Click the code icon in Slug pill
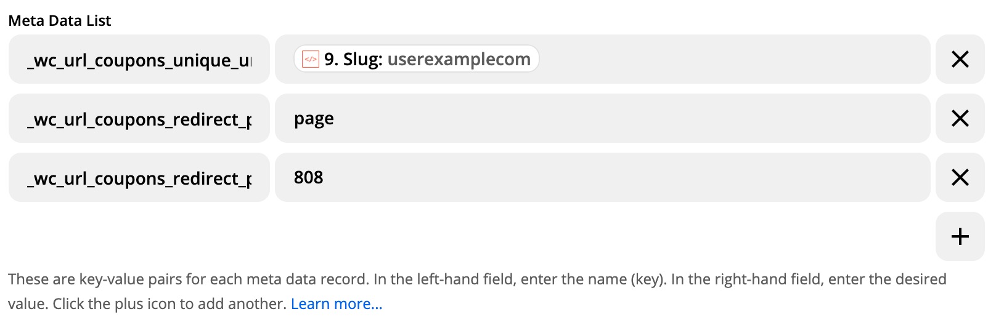Image resolution: width=996 pixels, height=325 pixels. [x=311, y=59]
